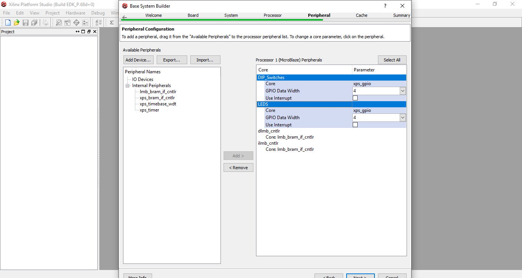522x278 pixels.
Task: Go to the Summary wizard step
Action: tap(402, 15)
